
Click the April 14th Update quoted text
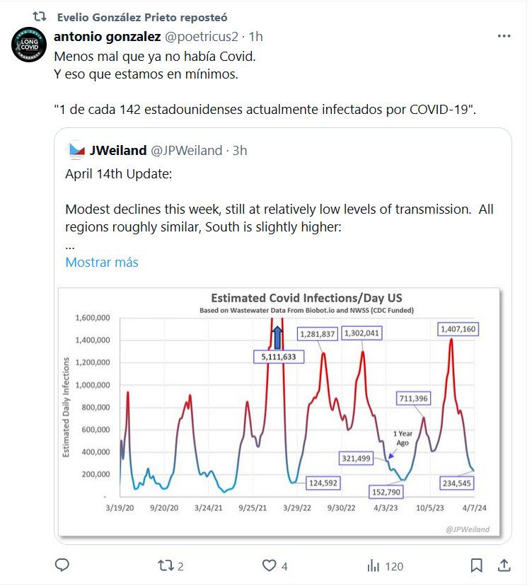(118, 173)
